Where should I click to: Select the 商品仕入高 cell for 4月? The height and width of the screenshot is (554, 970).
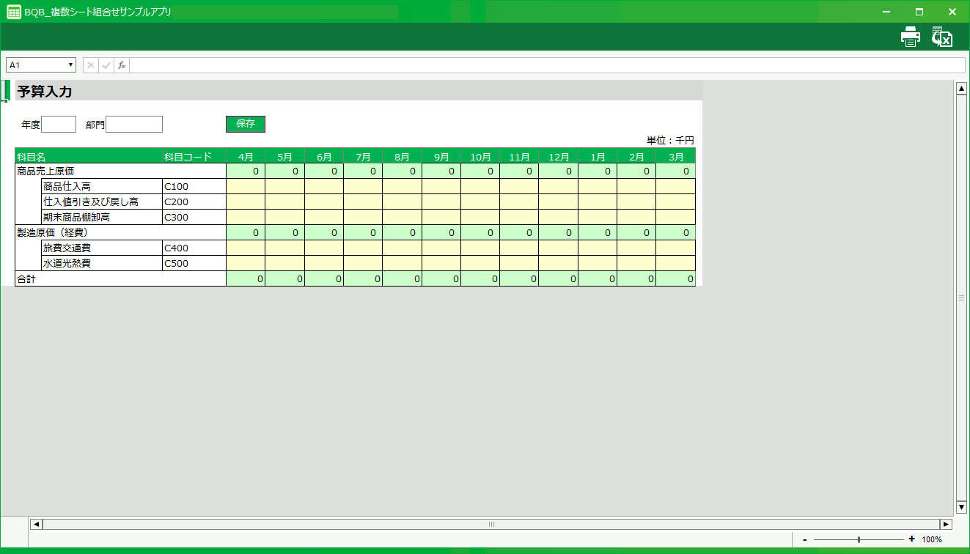pos(246,186)
